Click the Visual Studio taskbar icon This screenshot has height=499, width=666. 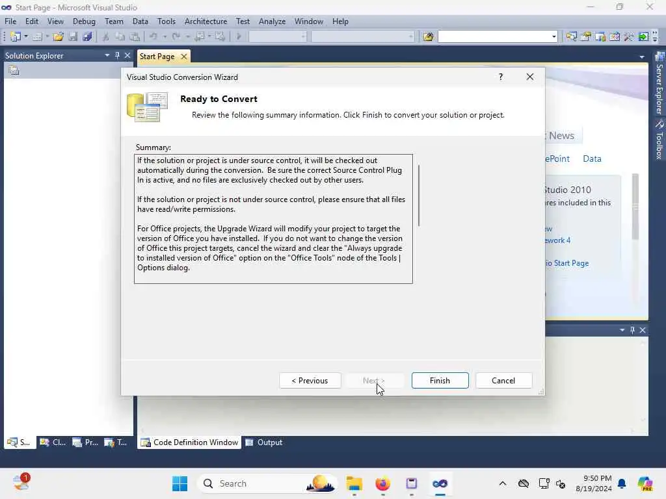coord(440,483)
